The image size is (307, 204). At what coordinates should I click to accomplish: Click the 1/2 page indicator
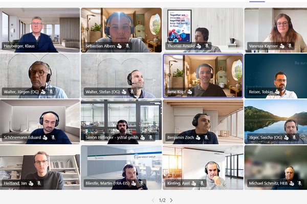click(162, 200)
